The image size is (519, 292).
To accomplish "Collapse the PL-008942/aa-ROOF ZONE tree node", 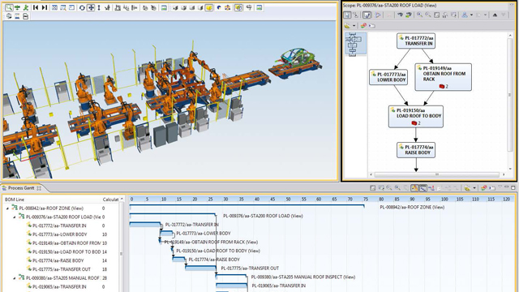I will 7,208.
